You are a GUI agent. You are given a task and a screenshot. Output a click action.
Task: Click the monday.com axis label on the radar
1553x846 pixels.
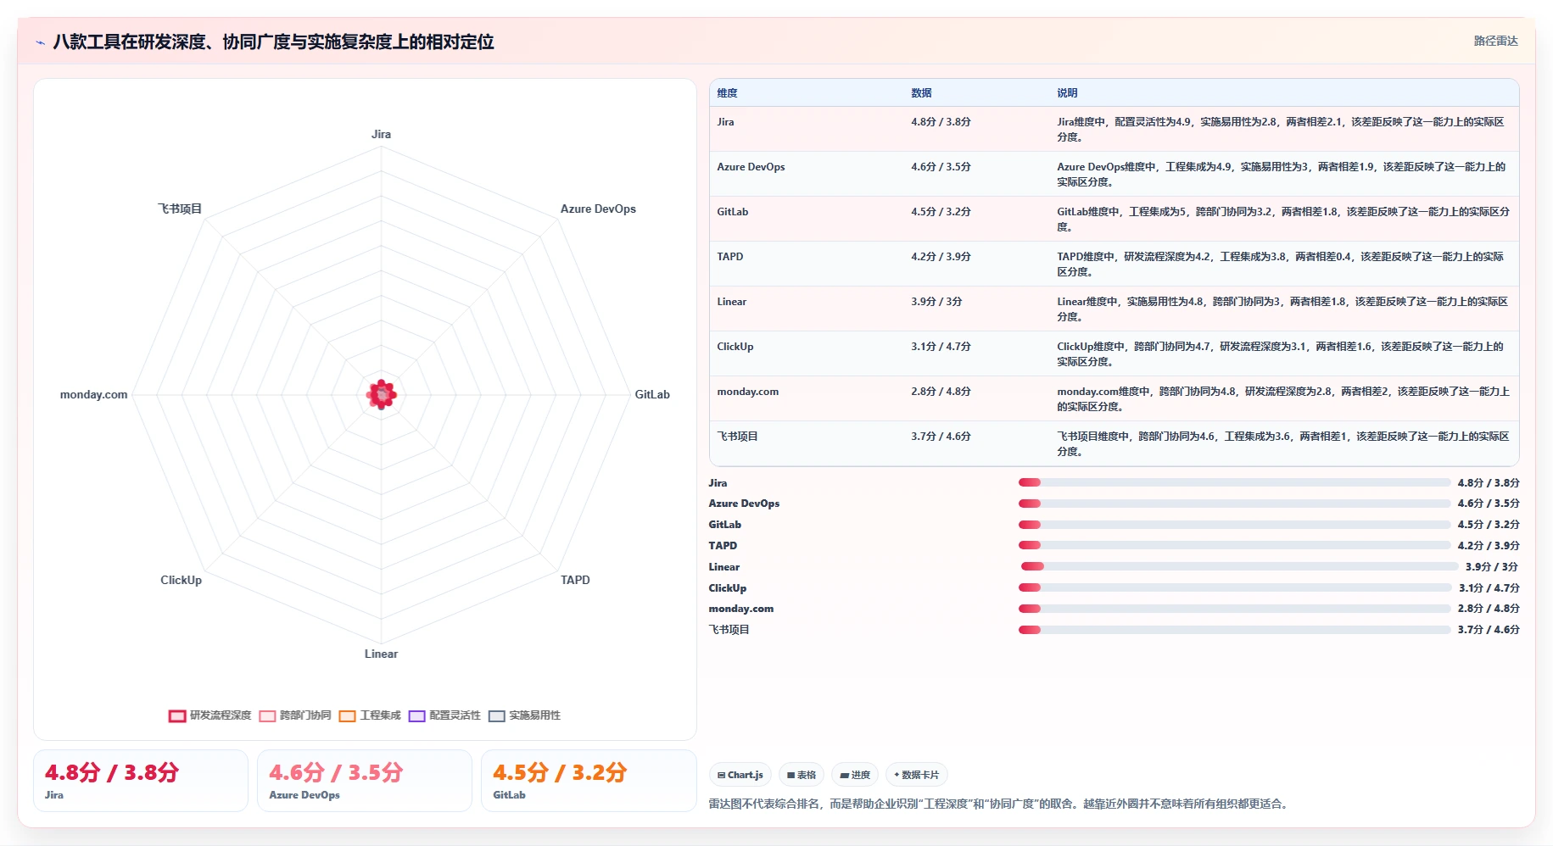point(94,394)
